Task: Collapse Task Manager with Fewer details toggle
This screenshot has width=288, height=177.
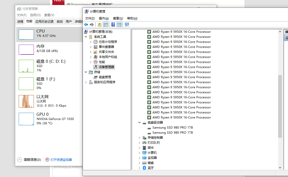Action: tap(20, 160)
